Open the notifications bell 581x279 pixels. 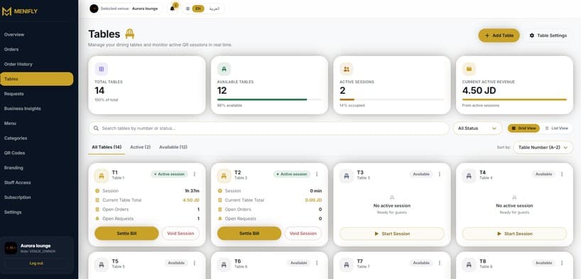pos(173,9)
